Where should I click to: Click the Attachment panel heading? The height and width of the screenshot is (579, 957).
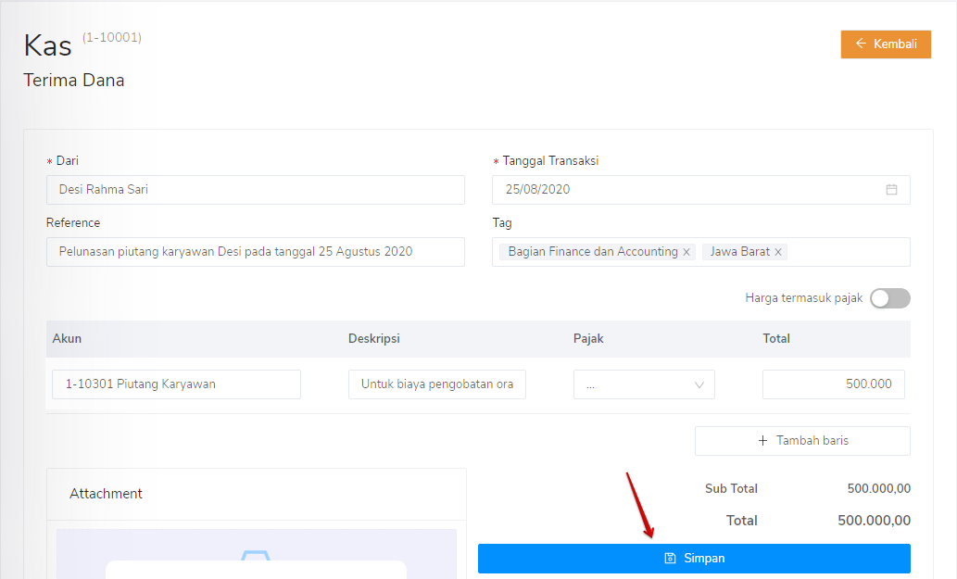click(106, 494)
